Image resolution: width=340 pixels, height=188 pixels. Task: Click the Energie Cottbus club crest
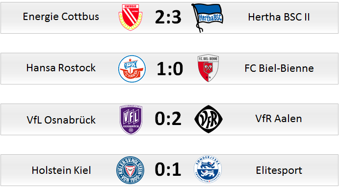pos(131,17)
